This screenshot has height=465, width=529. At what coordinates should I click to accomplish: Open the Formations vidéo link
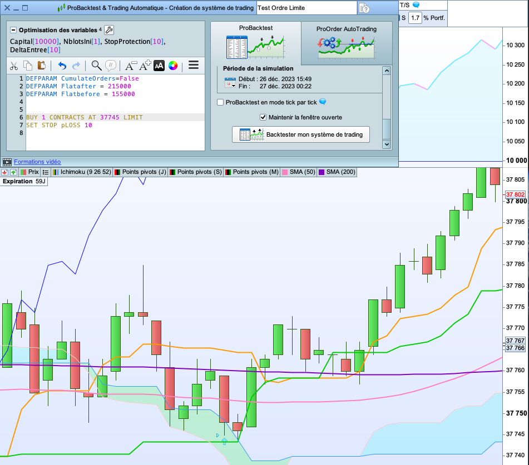[37, 162]
